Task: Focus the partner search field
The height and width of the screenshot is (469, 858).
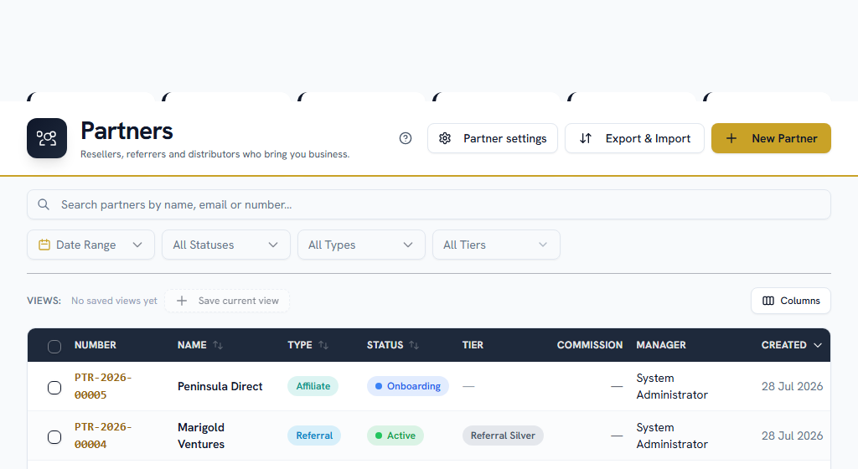Action: point(429,204)
